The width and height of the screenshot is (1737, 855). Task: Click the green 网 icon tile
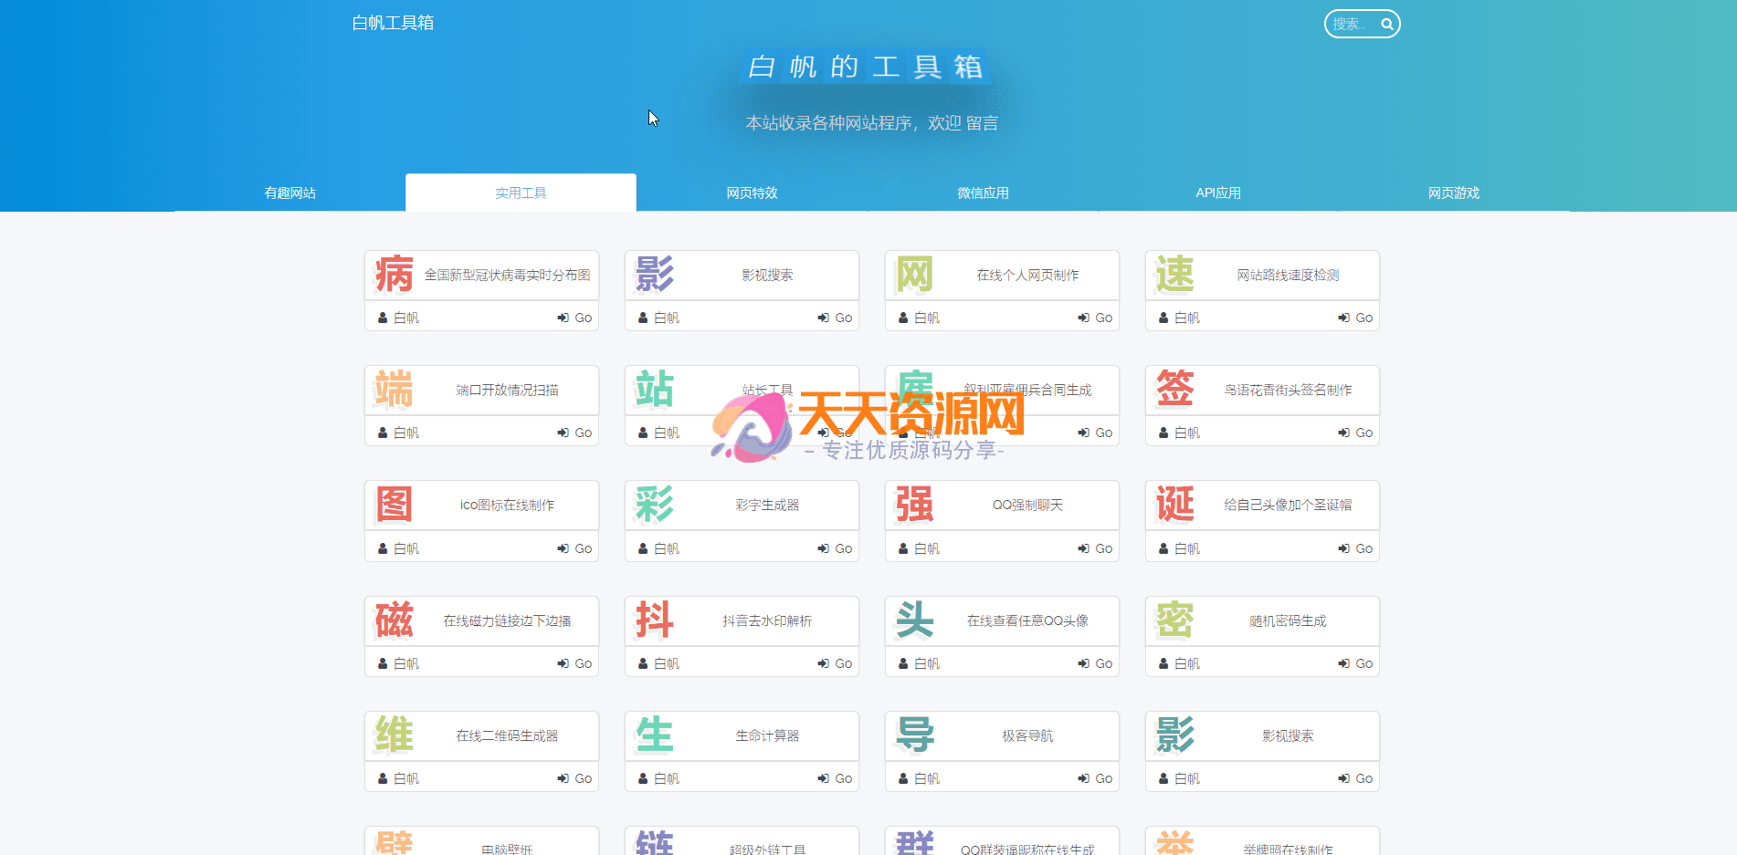click(x=914, y=275)
